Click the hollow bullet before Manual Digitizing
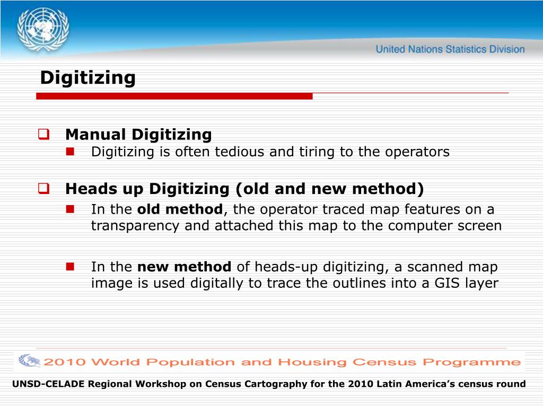Viewport: 543px width, 407px height. click(43, 134)
